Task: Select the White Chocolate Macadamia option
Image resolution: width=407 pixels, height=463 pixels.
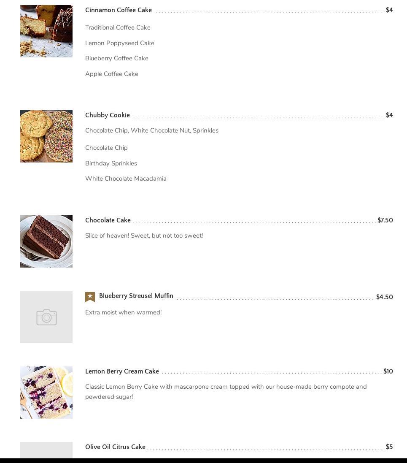Action: coord(126,179)
